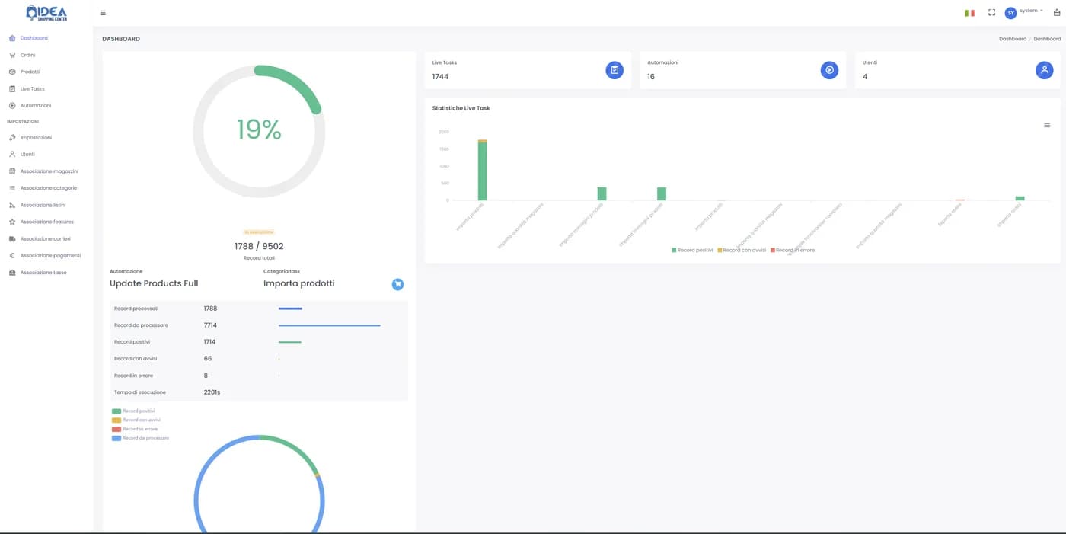Click the Utenti count 4
Image resolution: width=1066 pixels, height=534 pixels.
pyautogui.click(x=865, y=77)
